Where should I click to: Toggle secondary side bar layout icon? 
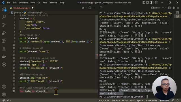[x=151, y=3]
